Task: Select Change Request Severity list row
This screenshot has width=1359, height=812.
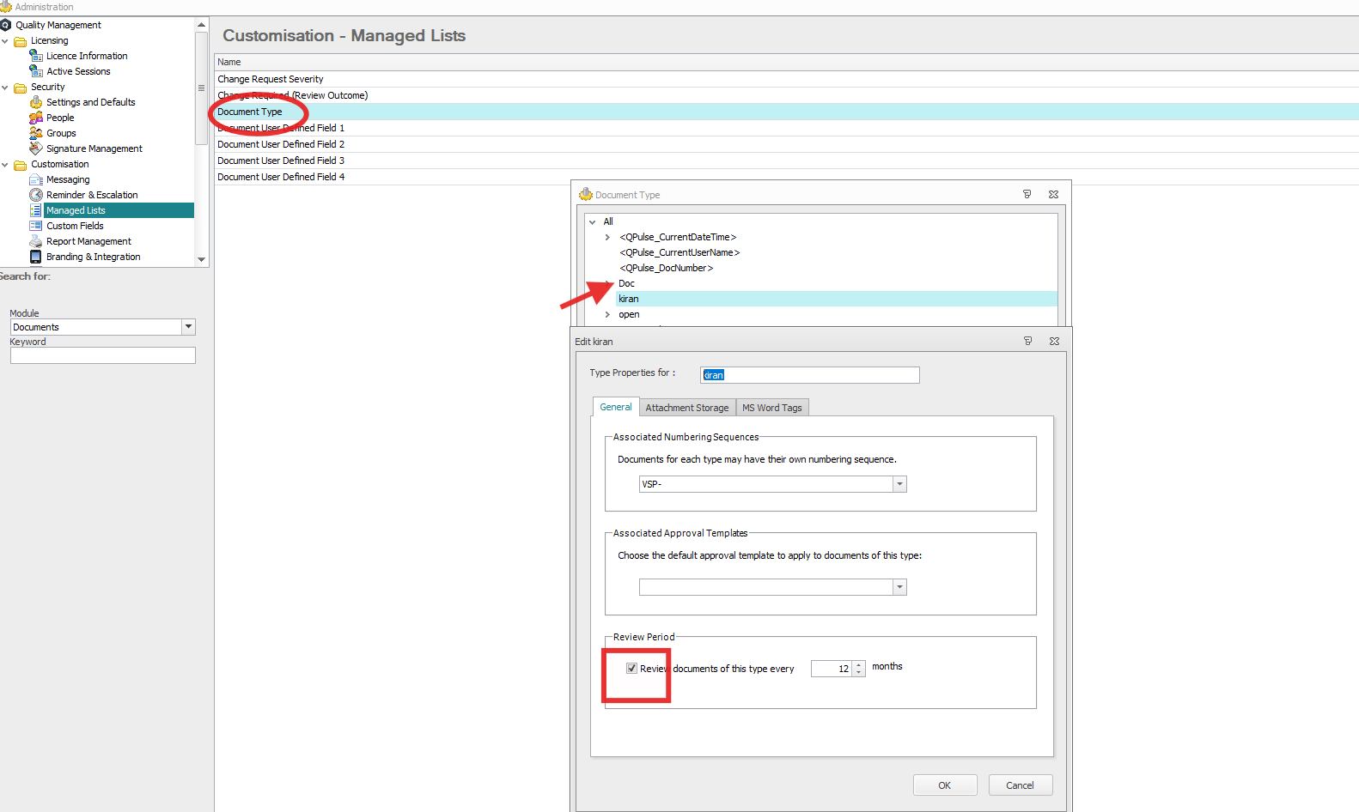Action: (786, 79)
